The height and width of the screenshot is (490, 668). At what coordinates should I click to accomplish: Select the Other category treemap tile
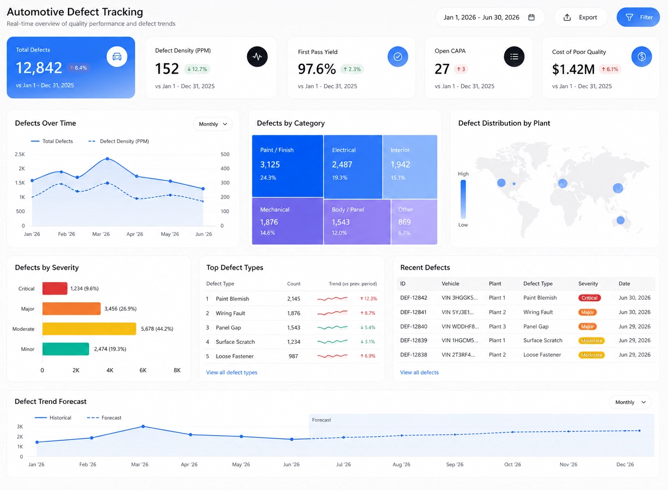pyautogui.click(x=414, y=222)
